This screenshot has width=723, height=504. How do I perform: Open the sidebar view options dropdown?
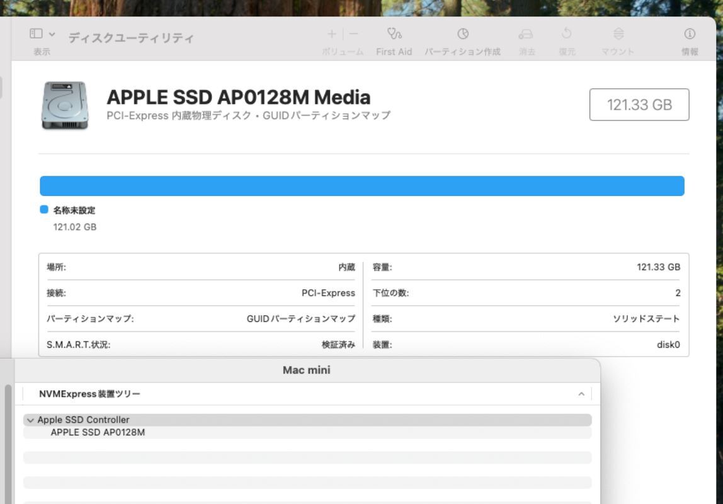click(x=42, y=33)
